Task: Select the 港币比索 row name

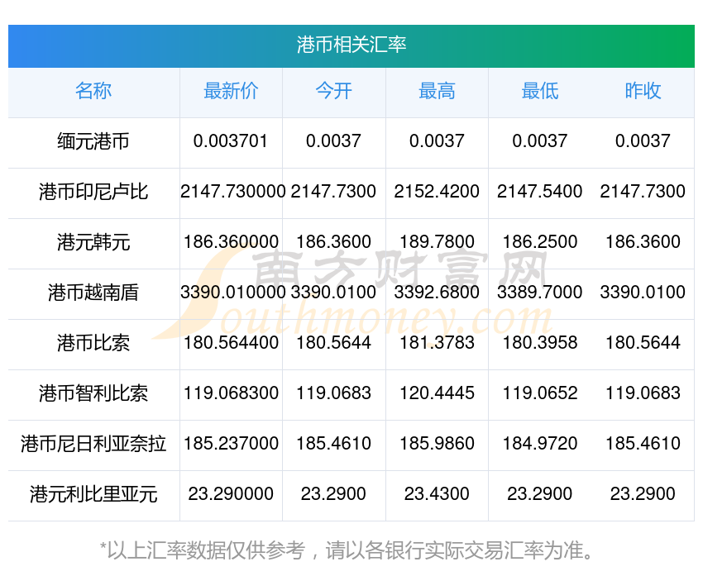Action: 93,343
